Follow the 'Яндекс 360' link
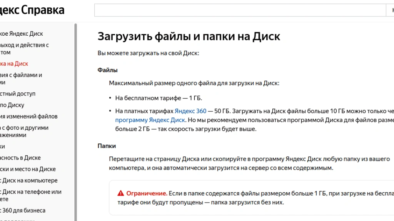 coord(190,111)
